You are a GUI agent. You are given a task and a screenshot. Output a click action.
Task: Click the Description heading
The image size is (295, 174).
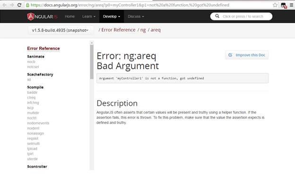tap(117, 103)
